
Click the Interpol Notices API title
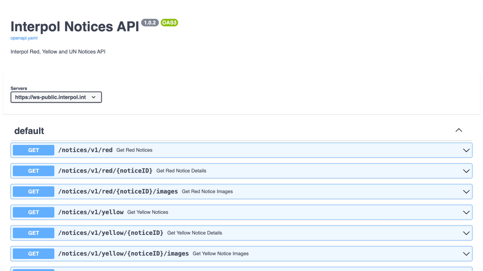coord(75,26)
